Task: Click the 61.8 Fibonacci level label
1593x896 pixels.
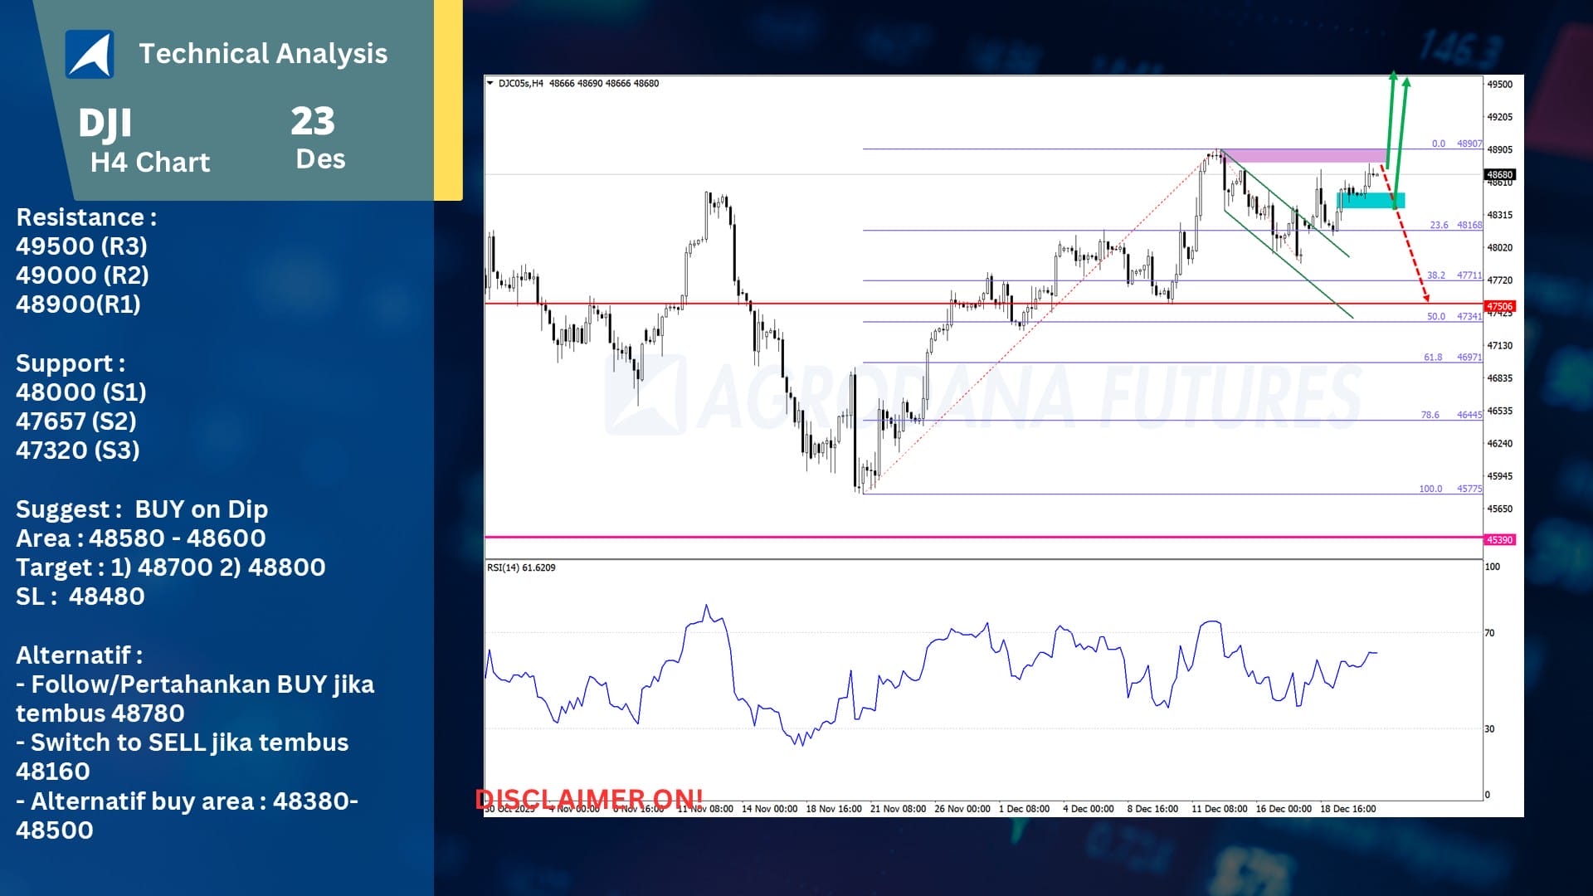Action: [x=1433, y=357]
